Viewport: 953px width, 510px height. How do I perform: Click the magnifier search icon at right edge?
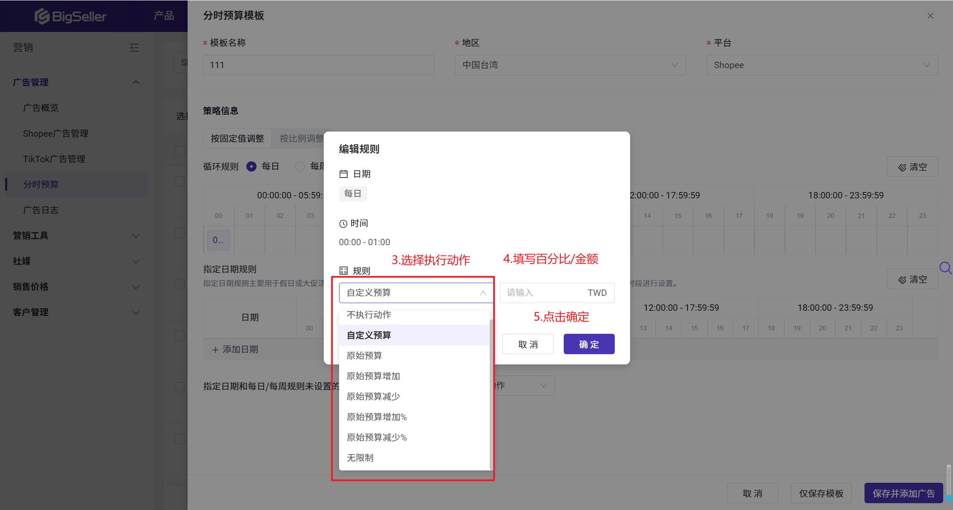click(x=945, y=268)
